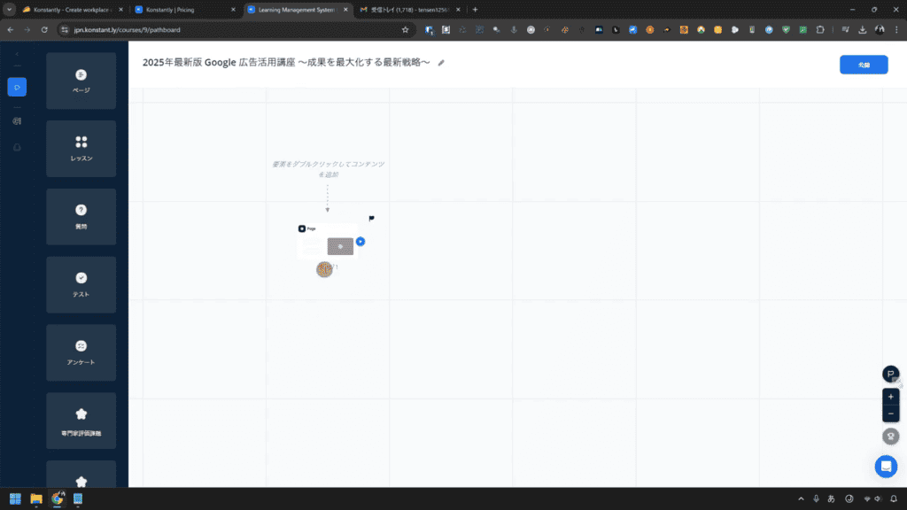
Task: Open the sidebar icon below pathboard icon
Action: pyautogui.click(x=17, y=120)
